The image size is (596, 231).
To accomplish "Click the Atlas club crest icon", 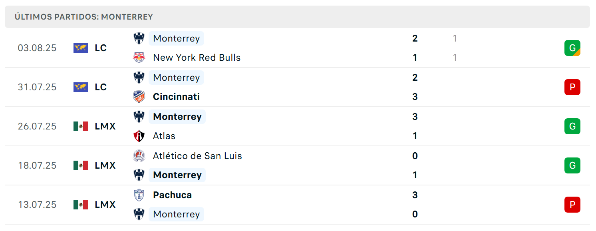I will coord(139,136).
